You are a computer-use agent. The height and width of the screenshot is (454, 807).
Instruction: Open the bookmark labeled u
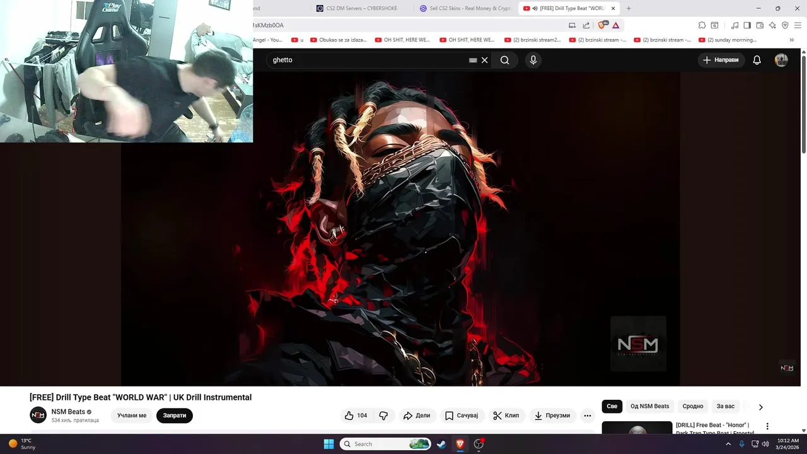coord(297,40)
